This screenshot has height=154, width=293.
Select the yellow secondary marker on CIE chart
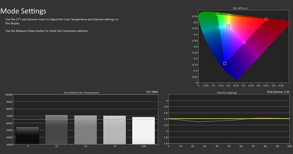(229, 16)
